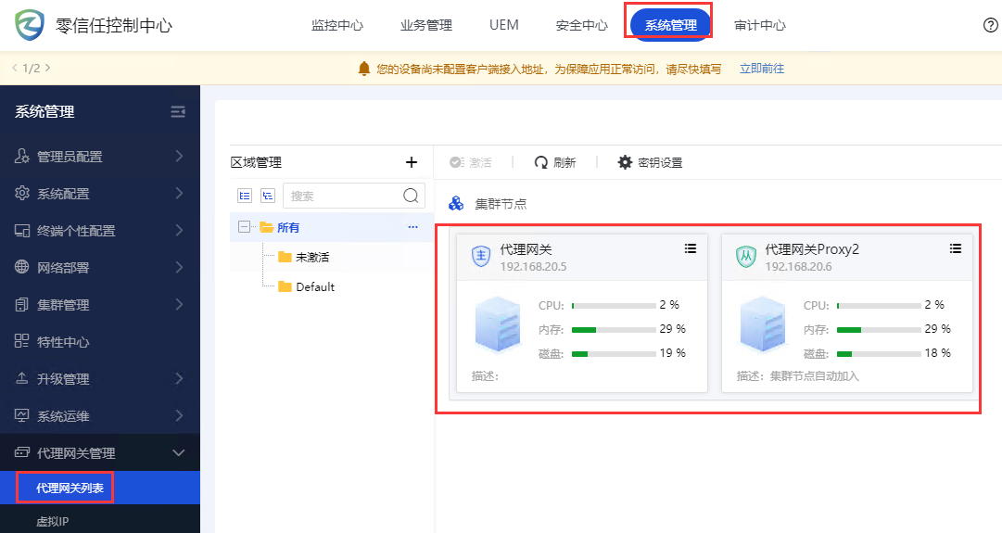Click the zero trust control center logo
Viewport: 1002px width, 533px height.
coord(30,25)
